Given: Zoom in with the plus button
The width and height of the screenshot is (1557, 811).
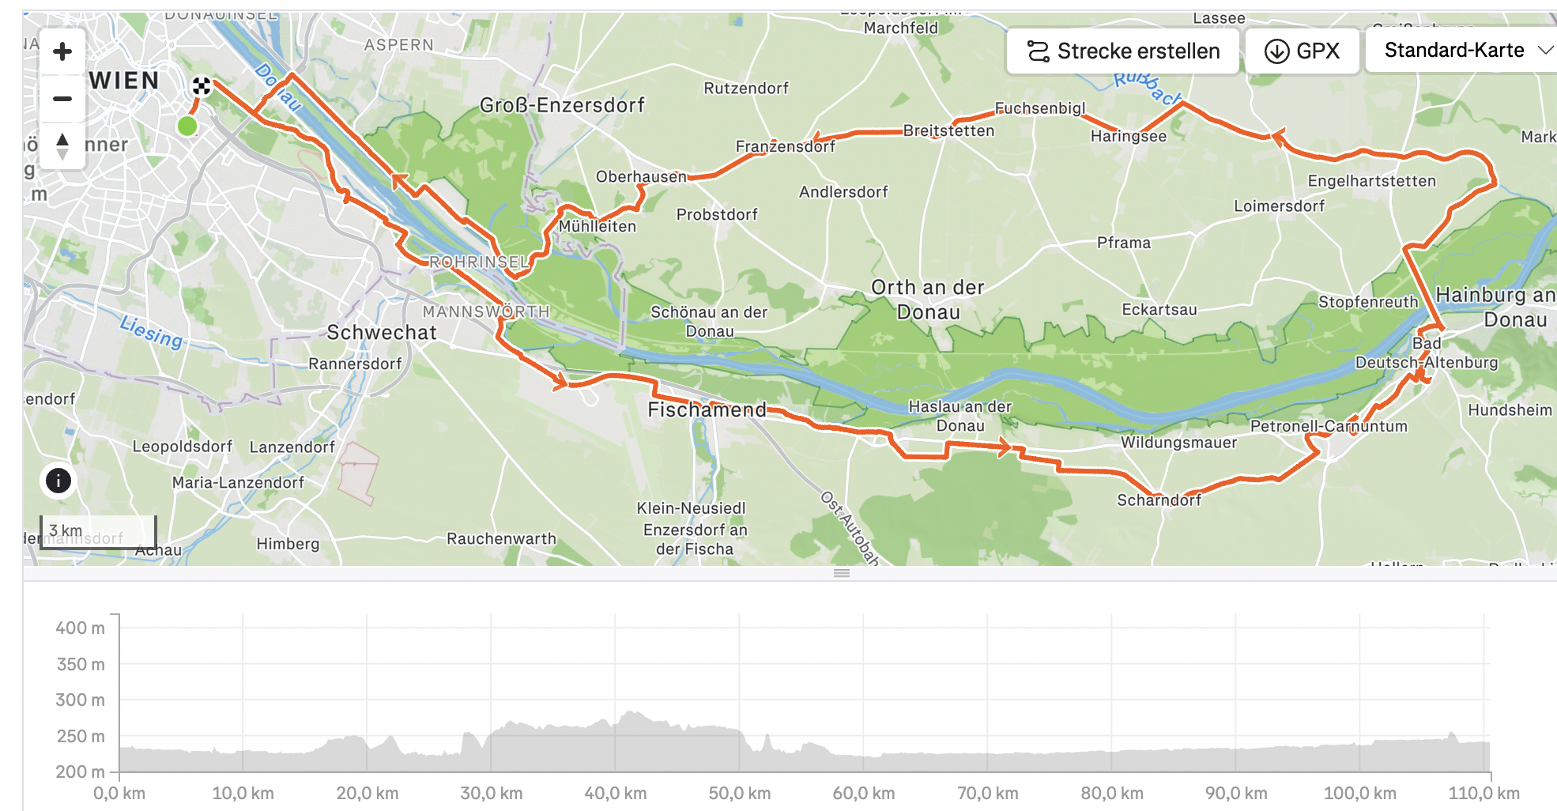Looking at the screenshot, I should tap(62, 52).
